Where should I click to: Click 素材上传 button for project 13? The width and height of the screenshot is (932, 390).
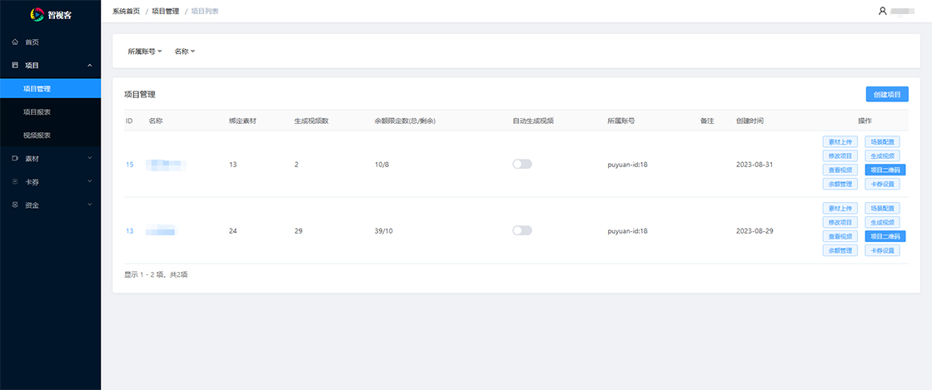pyautogui.click(x=840, y=208)
